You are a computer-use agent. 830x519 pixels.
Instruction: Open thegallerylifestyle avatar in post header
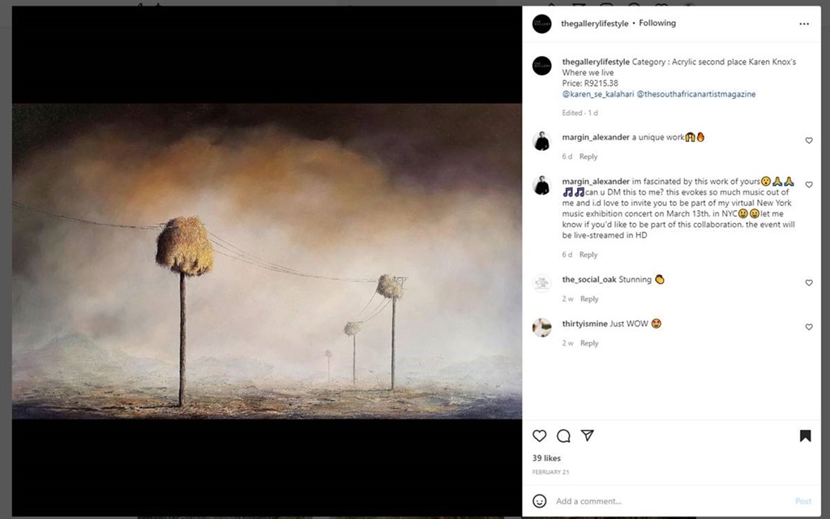(x=541, y=24)
